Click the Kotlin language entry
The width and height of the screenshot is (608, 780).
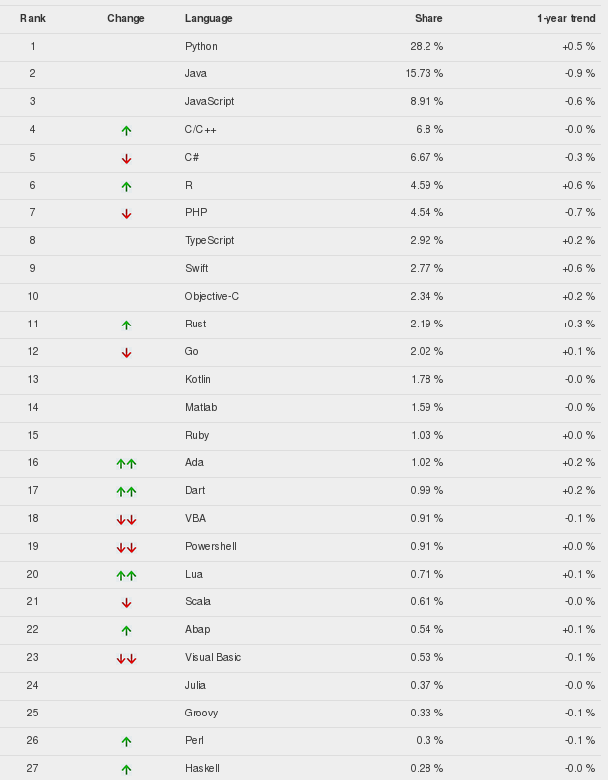point(197,379)
